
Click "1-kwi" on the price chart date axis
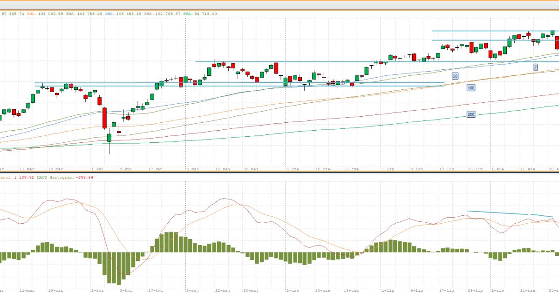(96, 169)
